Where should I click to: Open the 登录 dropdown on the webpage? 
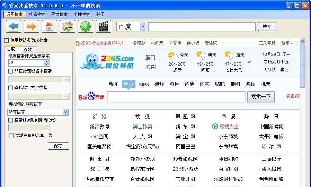(287, 43)
